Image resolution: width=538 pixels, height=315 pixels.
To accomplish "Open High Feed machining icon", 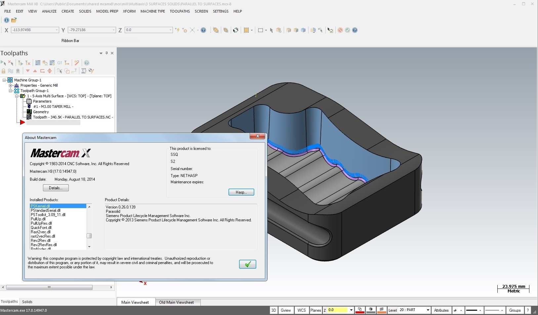I will coord(67,63).
